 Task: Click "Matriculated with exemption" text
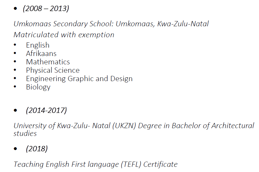click(64, 35)
